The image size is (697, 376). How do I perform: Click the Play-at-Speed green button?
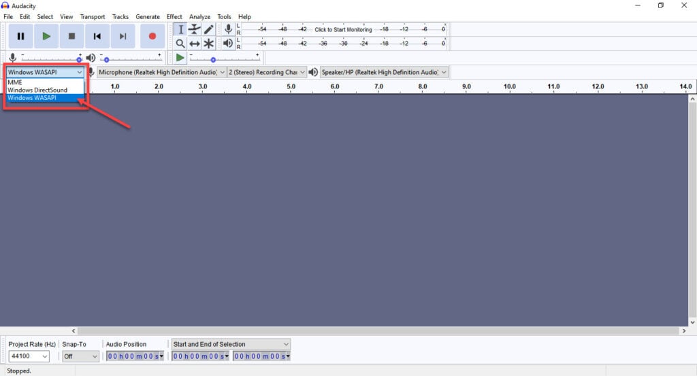pyautogui.click(x=180, y=58)
